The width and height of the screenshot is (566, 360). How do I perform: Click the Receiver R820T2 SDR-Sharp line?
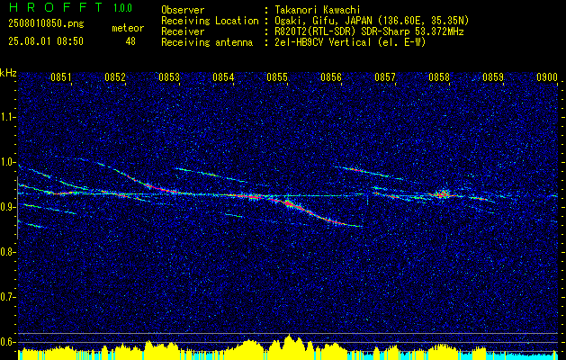367,31
